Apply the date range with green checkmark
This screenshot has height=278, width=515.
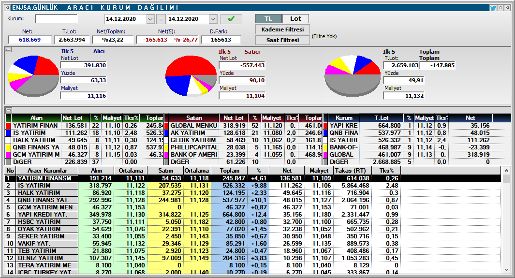[231, 19]
